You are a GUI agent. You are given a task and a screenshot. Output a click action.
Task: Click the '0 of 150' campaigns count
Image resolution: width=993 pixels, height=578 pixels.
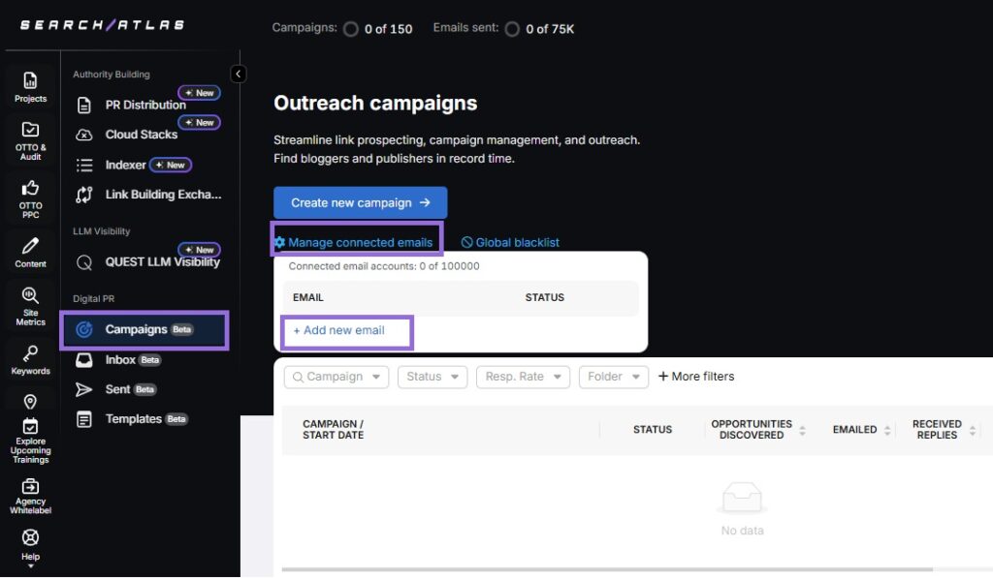click(x=388, y=29)
